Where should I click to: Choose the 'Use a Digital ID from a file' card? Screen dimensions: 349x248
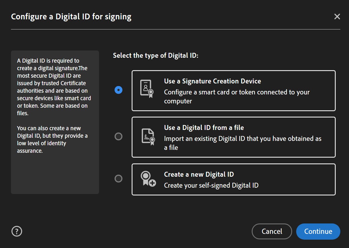coord(234,137)
